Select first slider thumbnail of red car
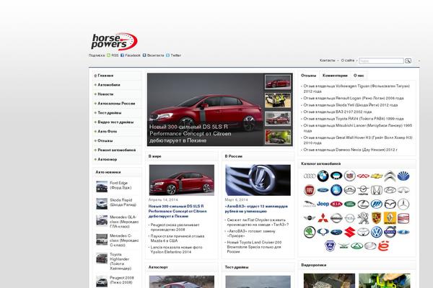The width and height of the screenshot is (433, 288). coord(278,82)
